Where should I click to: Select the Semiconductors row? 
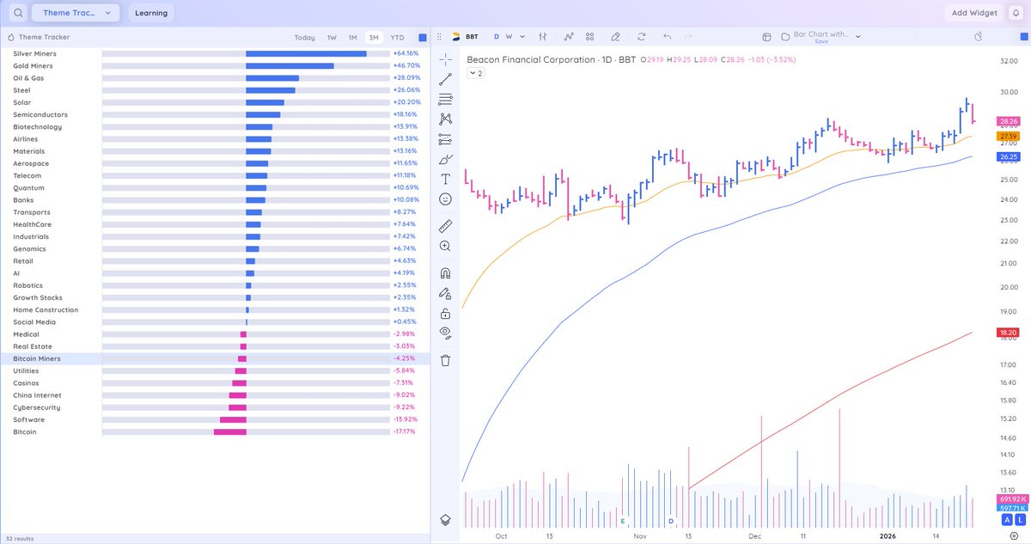coord(216,114)
